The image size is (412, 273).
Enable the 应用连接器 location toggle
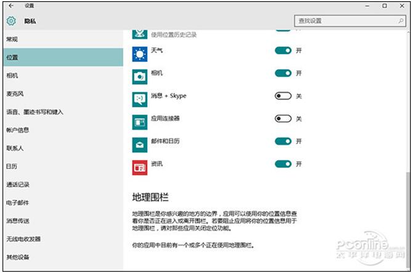coord(283,119)
